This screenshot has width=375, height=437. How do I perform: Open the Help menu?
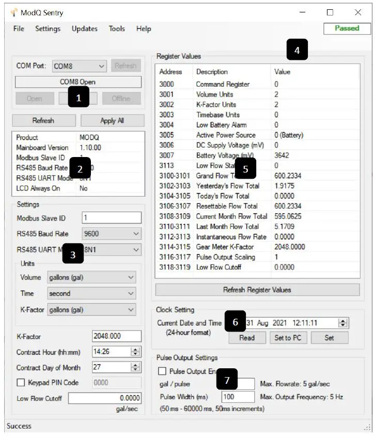144,29
